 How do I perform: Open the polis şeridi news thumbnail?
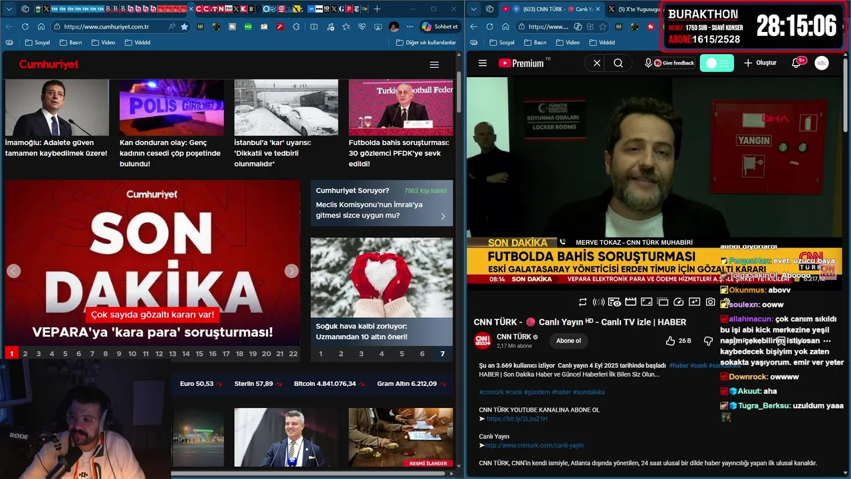(172, 107)
